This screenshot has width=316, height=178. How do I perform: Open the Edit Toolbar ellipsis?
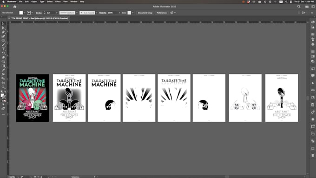[x=3, y=114]
